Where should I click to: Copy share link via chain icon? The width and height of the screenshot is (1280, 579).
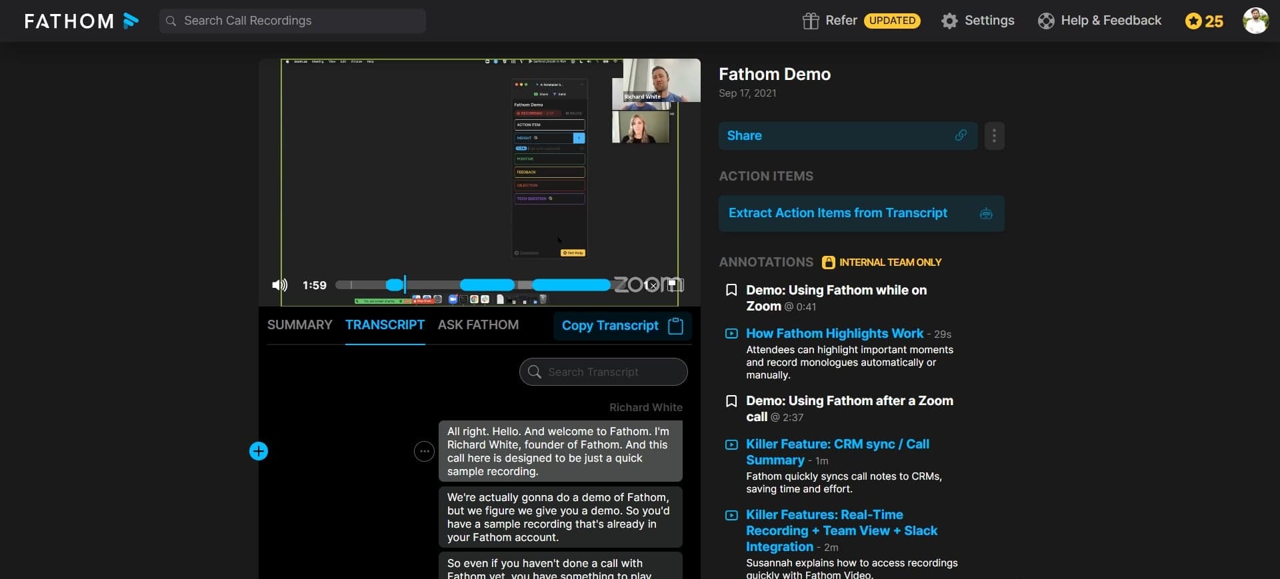961,135
